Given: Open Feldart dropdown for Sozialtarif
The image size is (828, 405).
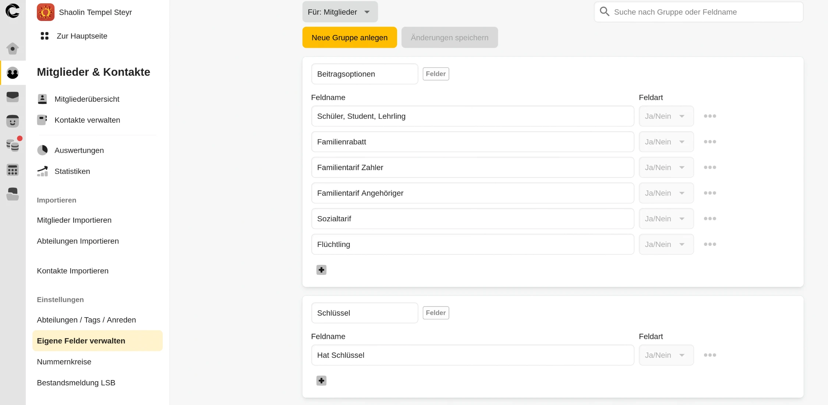Looking at the screenshot, I should click(666, 219).
